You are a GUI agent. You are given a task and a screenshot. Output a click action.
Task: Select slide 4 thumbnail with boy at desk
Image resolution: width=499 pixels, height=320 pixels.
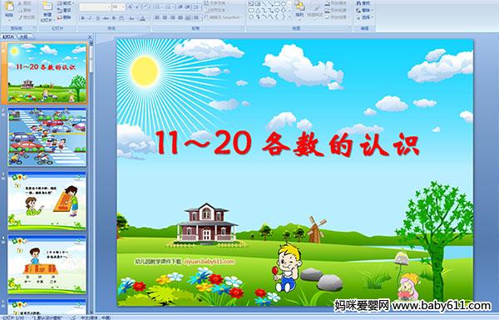[47, 264]
